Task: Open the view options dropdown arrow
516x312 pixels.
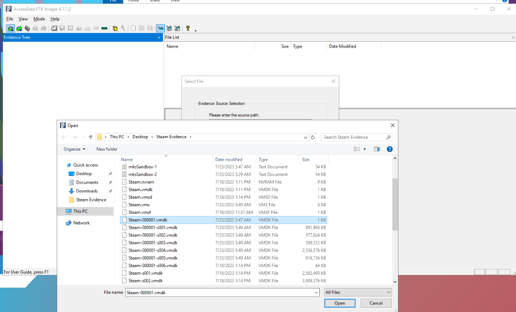Action: (x=365, y=149)
